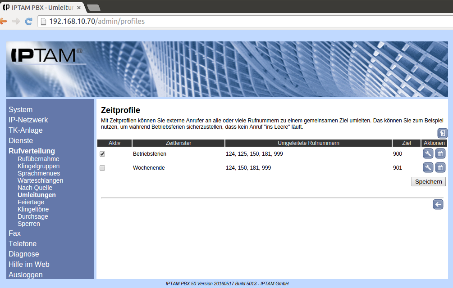Add a new time profile icon
The height and width of the screenshot is (288, 453).
point(443,133)
